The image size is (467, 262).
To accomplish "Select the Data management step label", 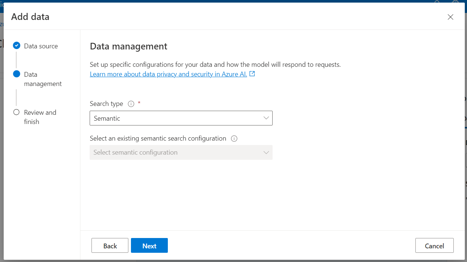I will (43, 79).
